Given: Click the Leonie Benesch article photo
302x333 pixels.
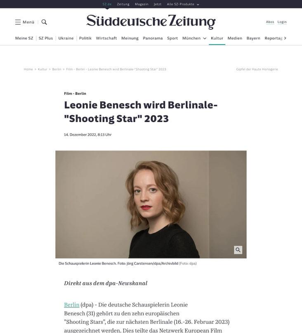Looking at the screenshot, I should coord(151,204).
